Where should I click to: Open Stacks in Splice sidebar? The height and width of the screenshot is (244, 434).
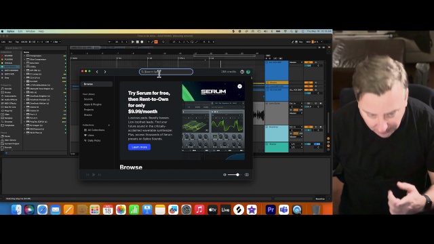pos(88,115)
